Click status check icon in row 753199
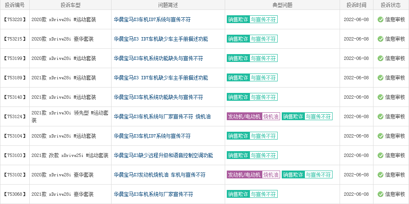This screenshot has height=204, width=409. click(x=380, y=58)
